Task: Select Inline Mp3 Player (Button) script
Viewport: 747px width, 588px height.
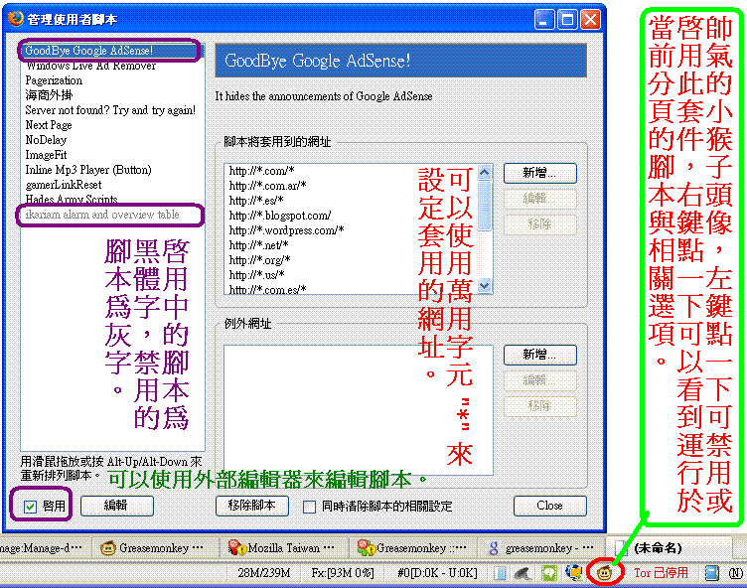Action: click(x=112, y=170)
